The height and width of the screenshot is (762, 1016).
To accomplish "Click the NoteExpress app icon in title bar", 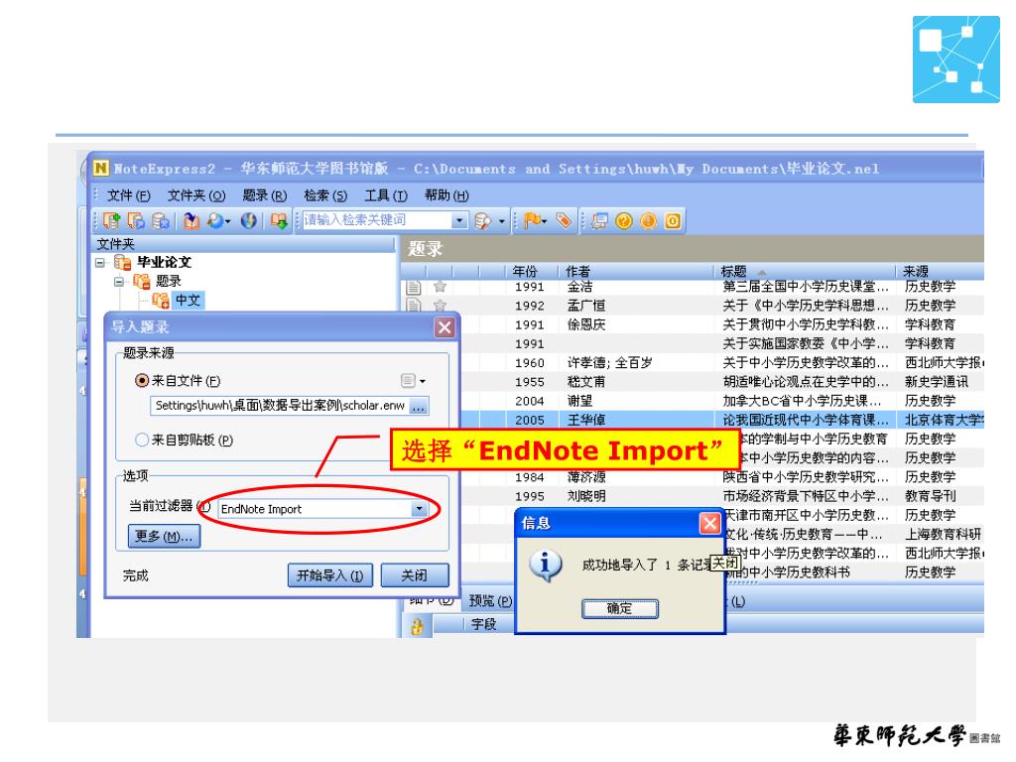I will click(x=101, y=169).
